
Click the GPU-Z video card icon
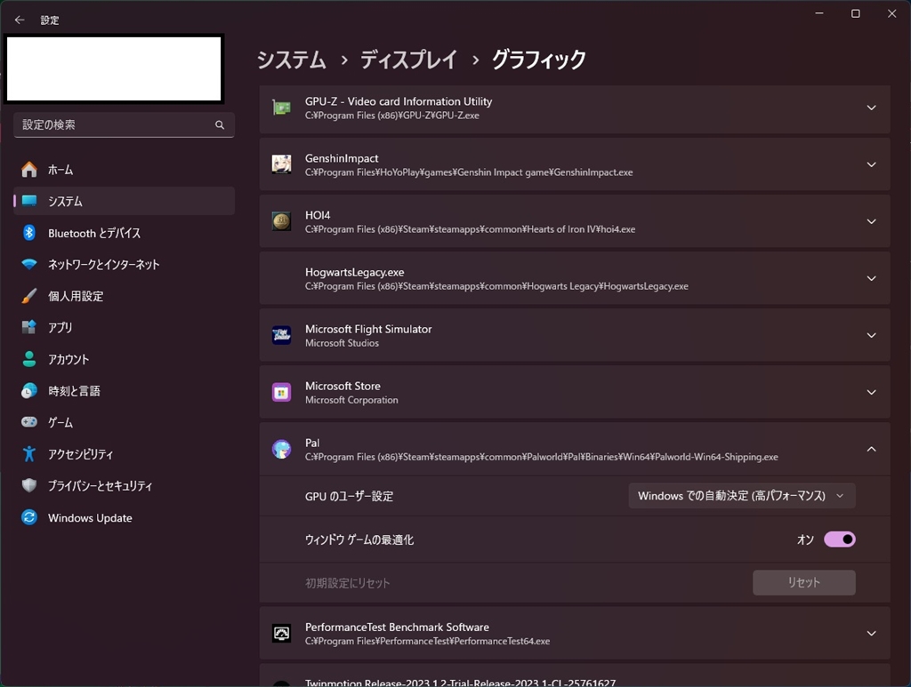click(282, 108)
